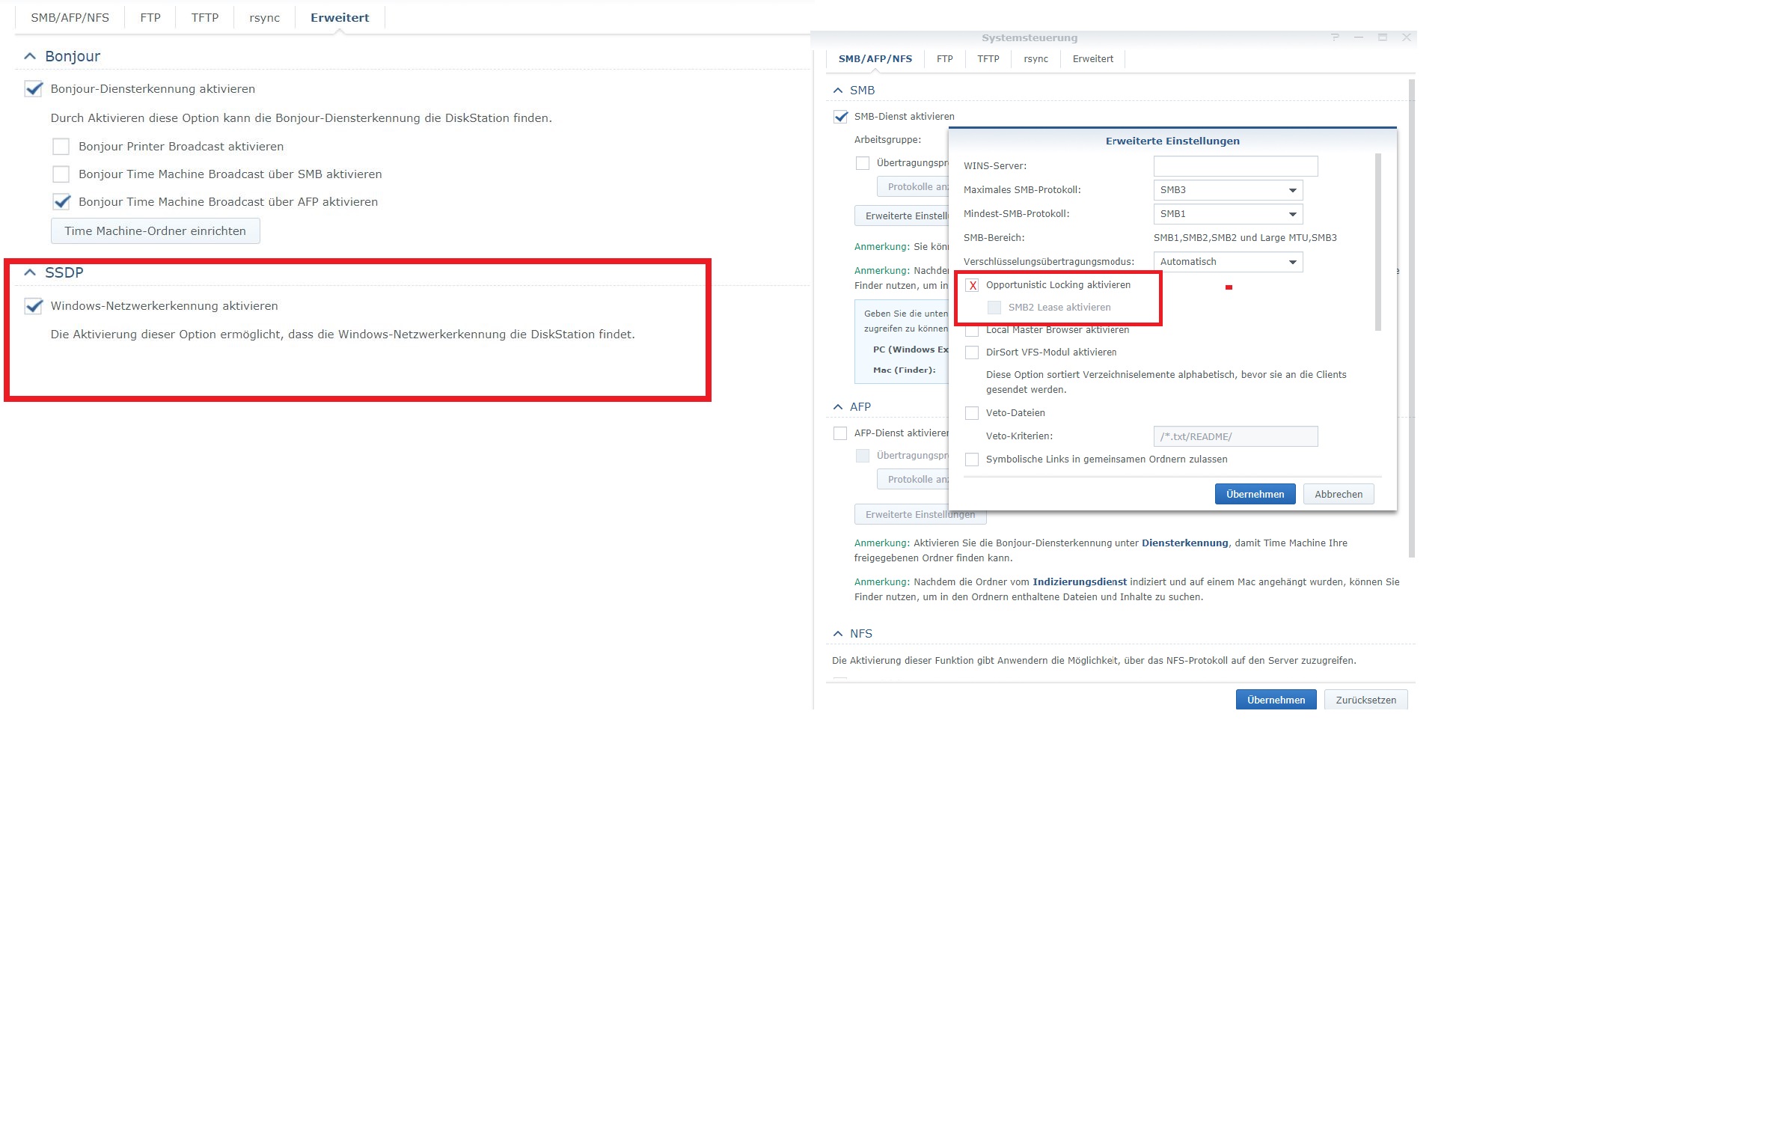Click Time Machine-Ordner einrichten button
The image size is (1771, 1148).
pos(155,231)
